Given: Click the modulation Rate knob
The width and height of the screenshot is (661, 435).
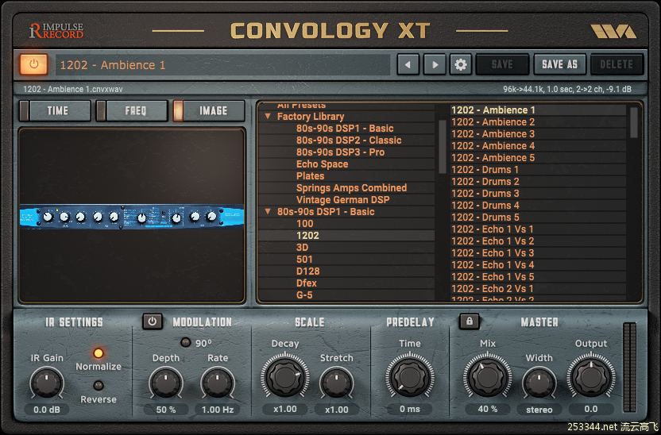Looking at the screenshot, I should coord(218,383).
